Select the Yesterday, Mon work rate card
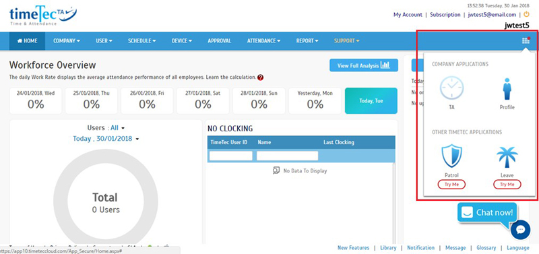Viewport: 539px width, 254px height. tap(315, 100)
